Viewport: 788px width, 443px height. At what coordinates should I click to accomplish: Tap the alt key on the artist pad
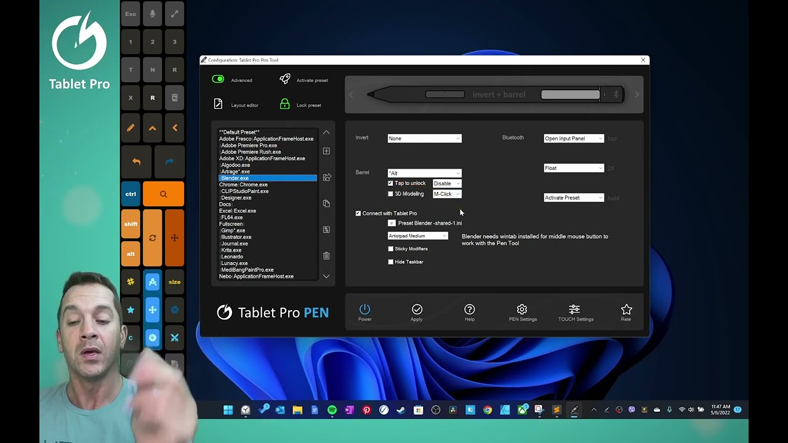click(x=131, y=253)
